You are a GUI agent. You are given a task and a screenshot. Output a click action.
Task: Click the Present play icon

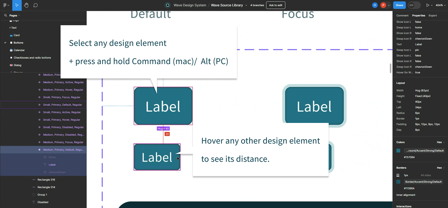pos(428,5)
